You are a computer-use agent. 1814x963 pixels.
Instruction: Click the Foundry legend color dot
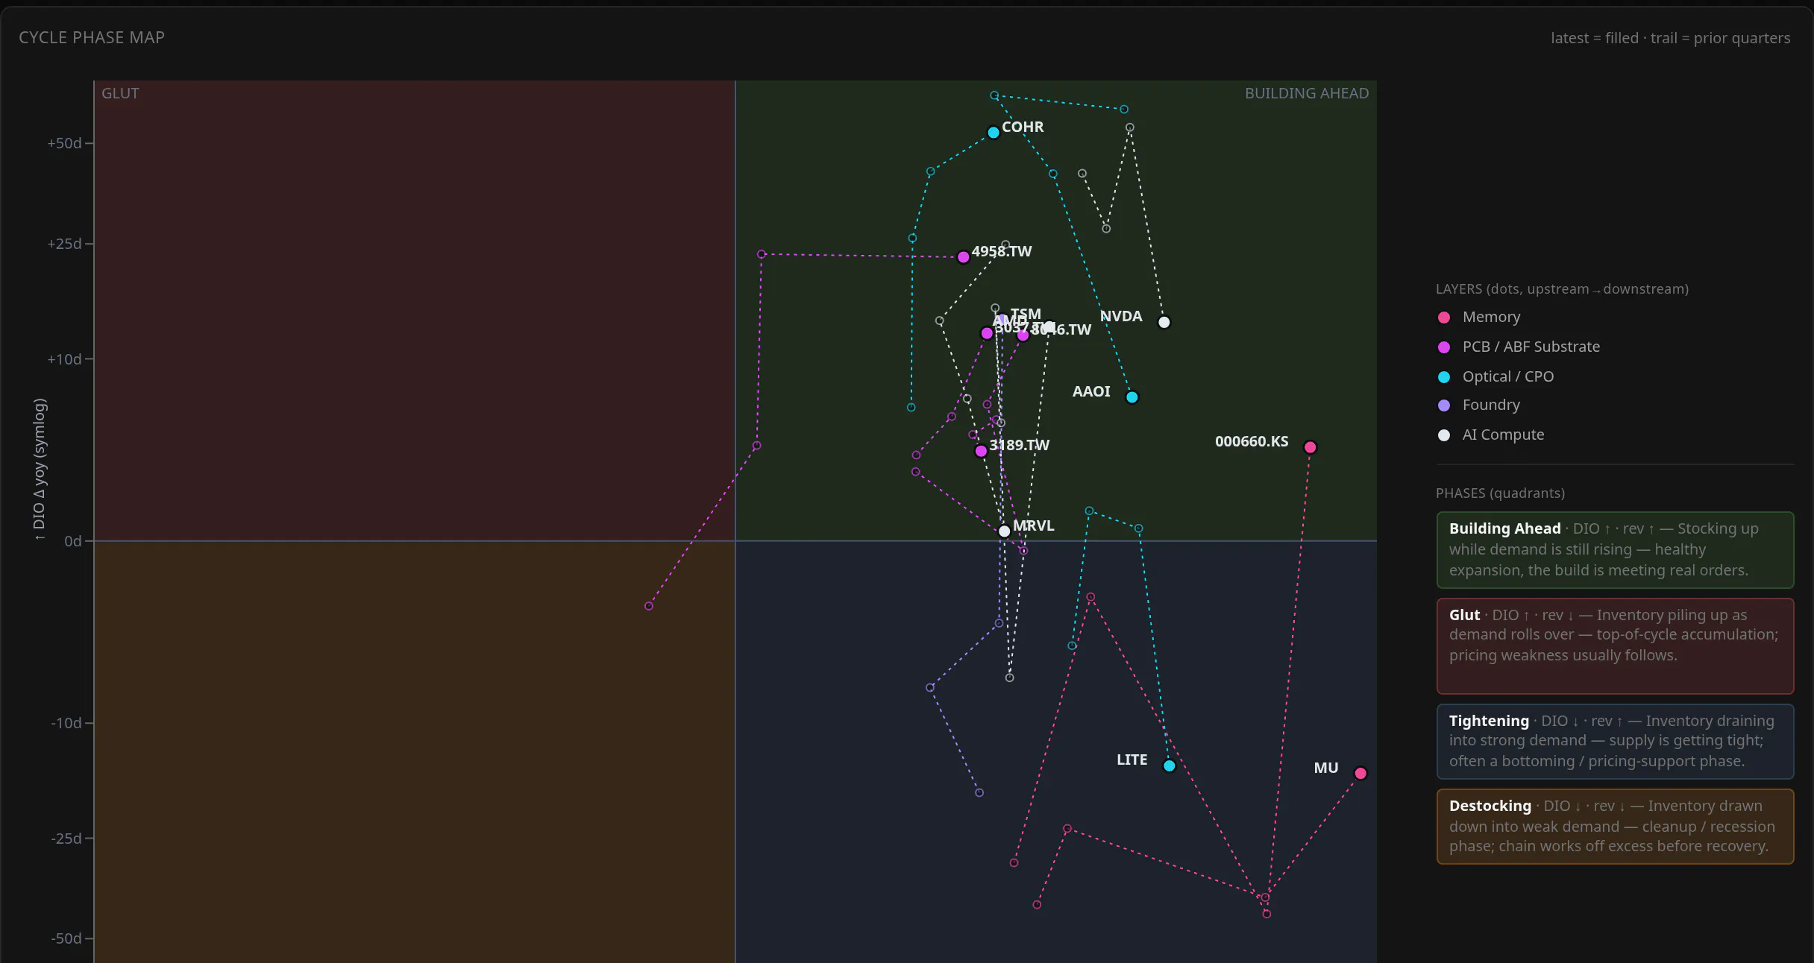pyautogui.click(x=1444, y=405)
